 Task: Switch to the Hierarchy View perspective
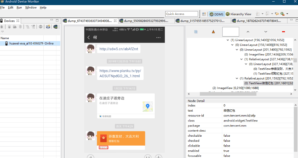click(x=238, y=14)
